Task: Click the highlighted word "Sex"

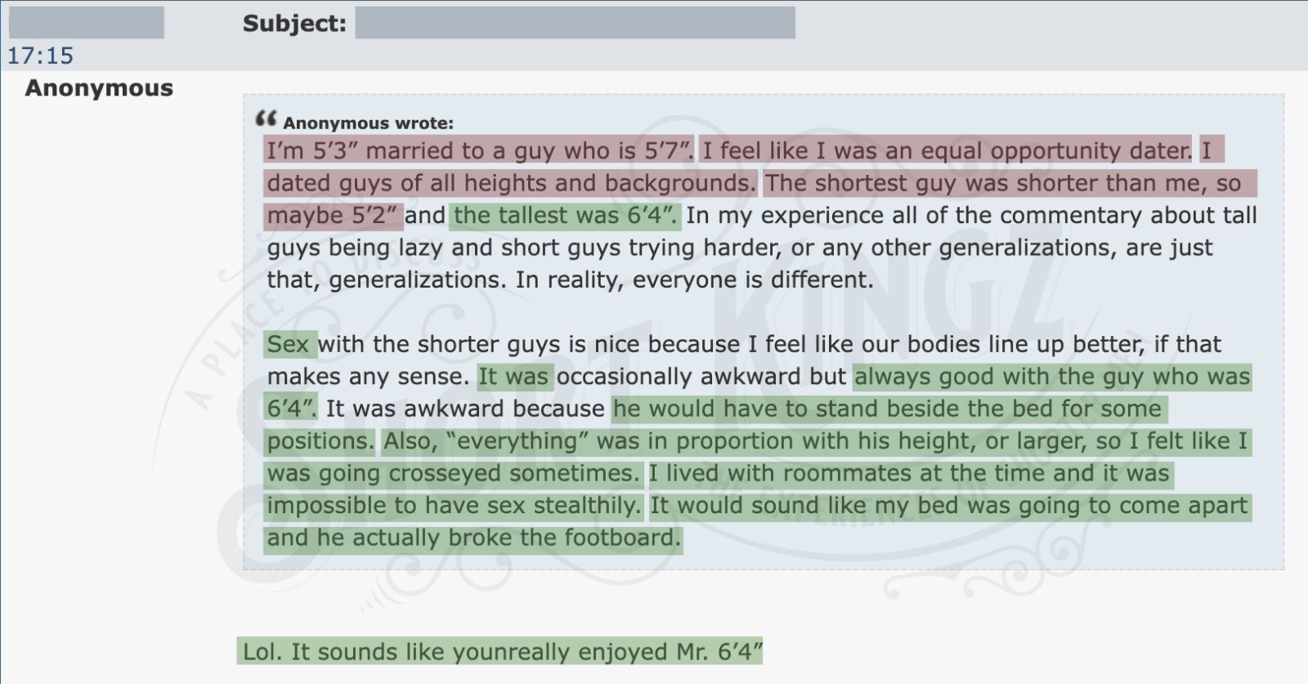Action: [x=289, y=344]
